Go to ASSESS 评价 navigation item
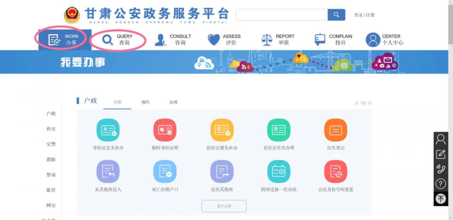This screenshot has height=220, width=453. pyautogui.click(x=224, y=40)
